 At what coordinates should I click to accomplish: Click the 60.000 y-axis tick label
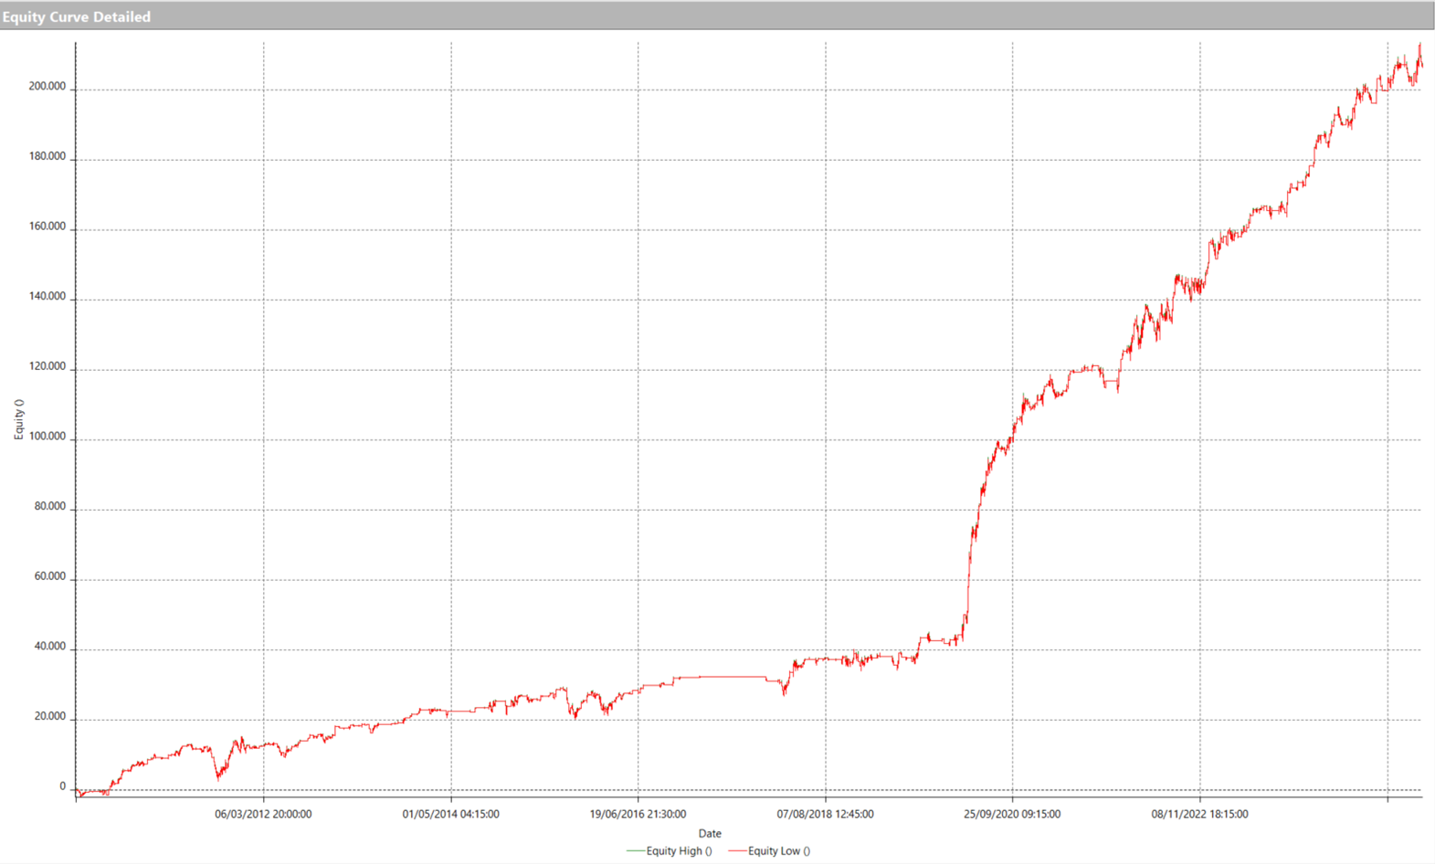point(50,576)
